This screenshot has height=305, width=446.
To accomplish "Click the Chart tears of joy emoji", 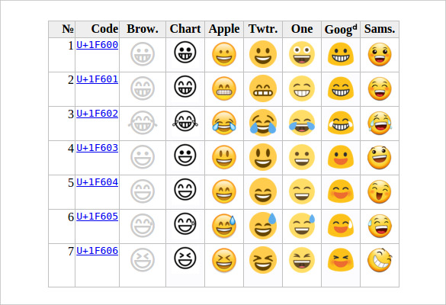I will (x=185, y=121).
